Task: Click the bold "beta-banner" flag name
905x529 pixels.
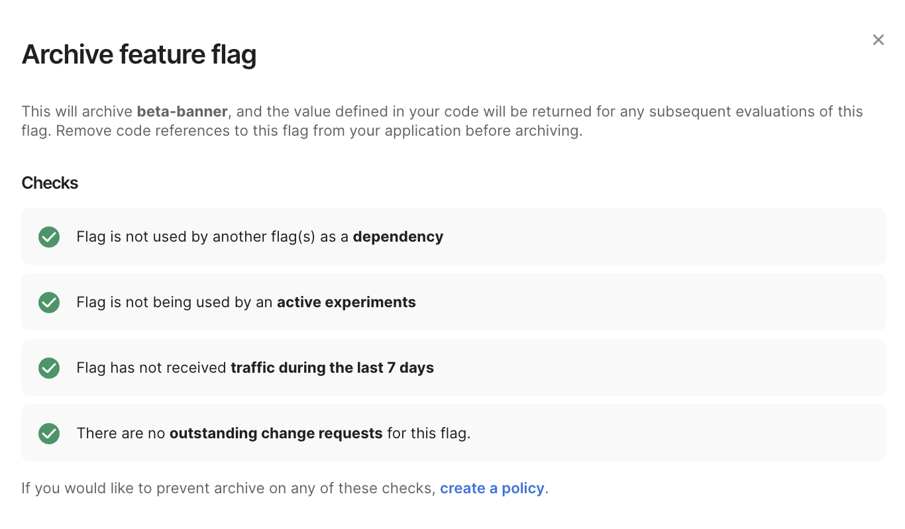Action: click(x=182, y=111)
